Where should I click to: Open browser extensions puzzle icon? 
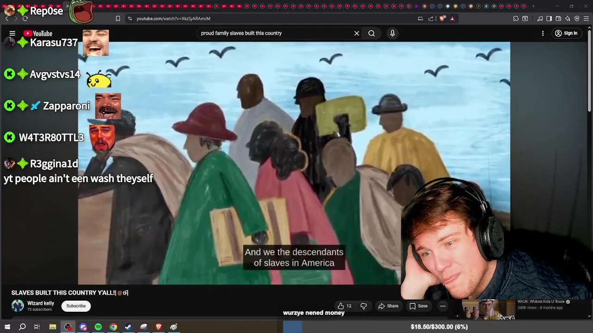point(516,18)
